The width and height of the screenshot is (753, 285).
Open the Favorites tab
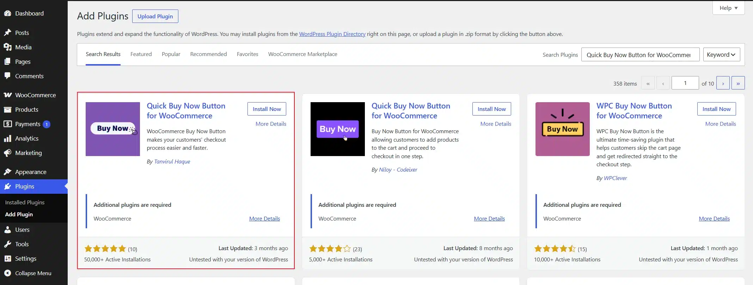point(247,54)
